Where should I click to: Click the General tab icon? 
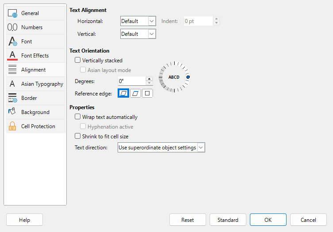point(12,13)
